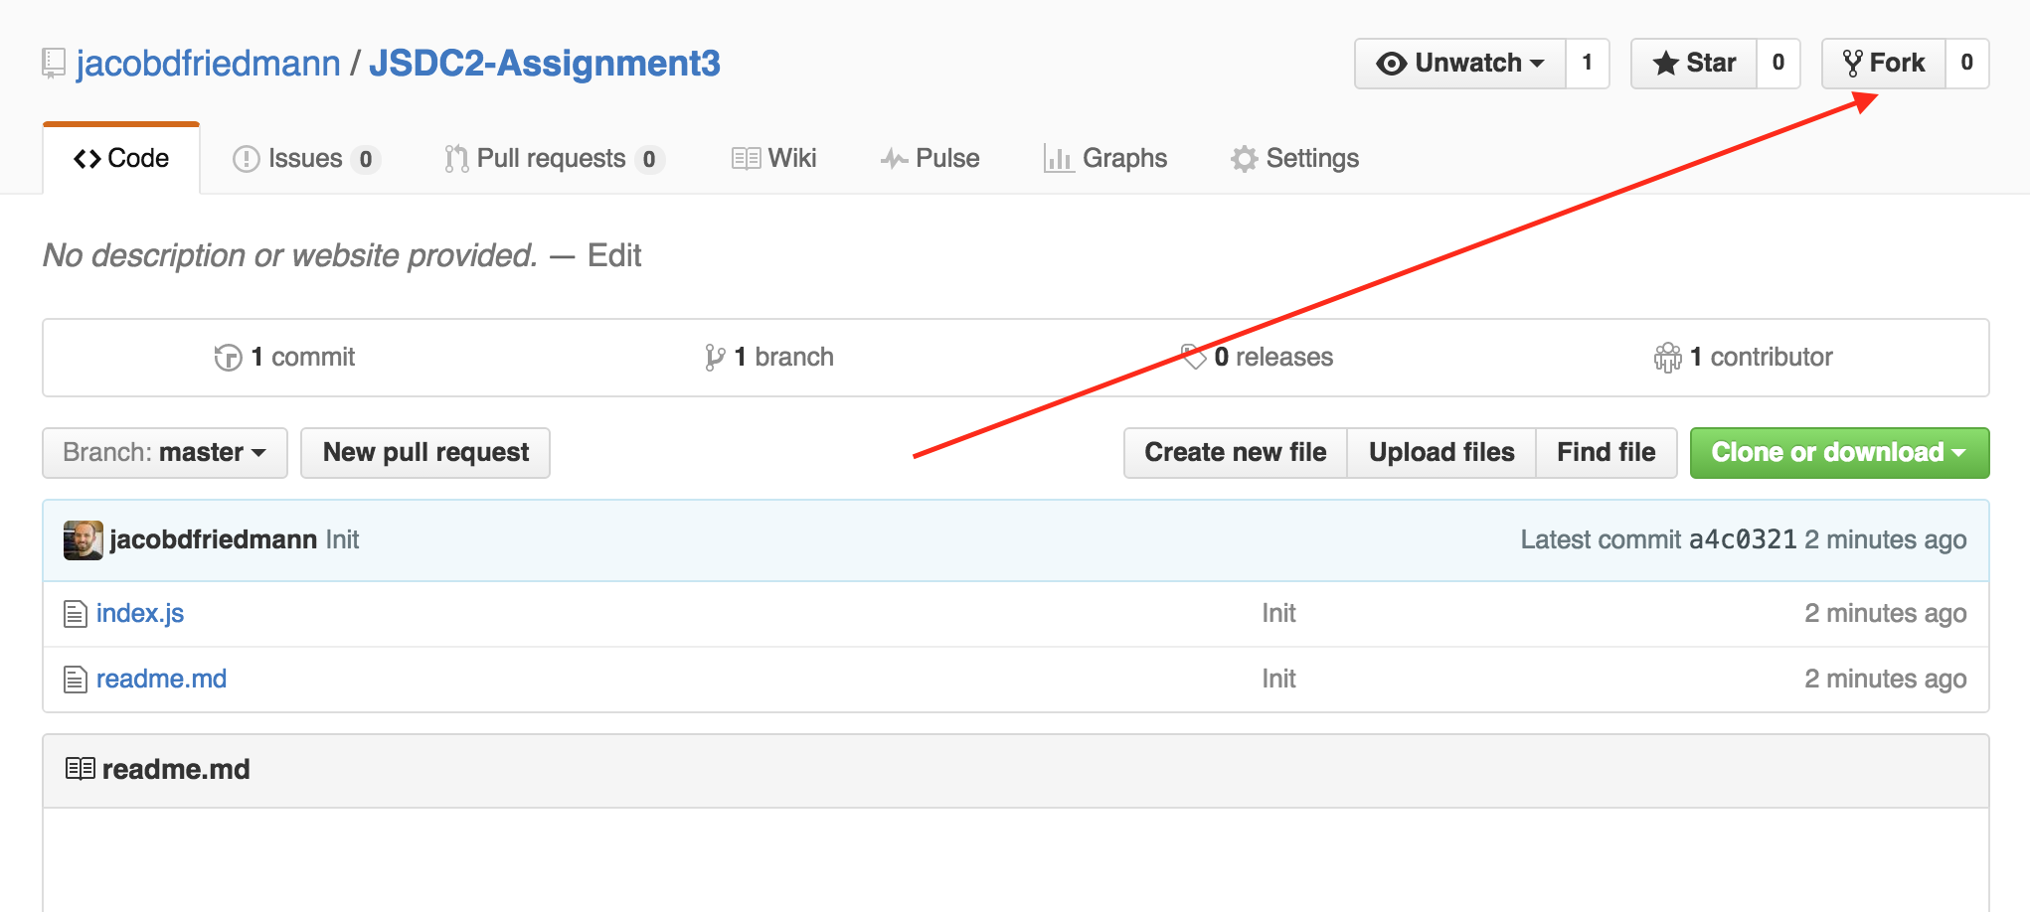Click the readme.md preview book icon
The image size is (2030, 912).
tap(80, 769)
